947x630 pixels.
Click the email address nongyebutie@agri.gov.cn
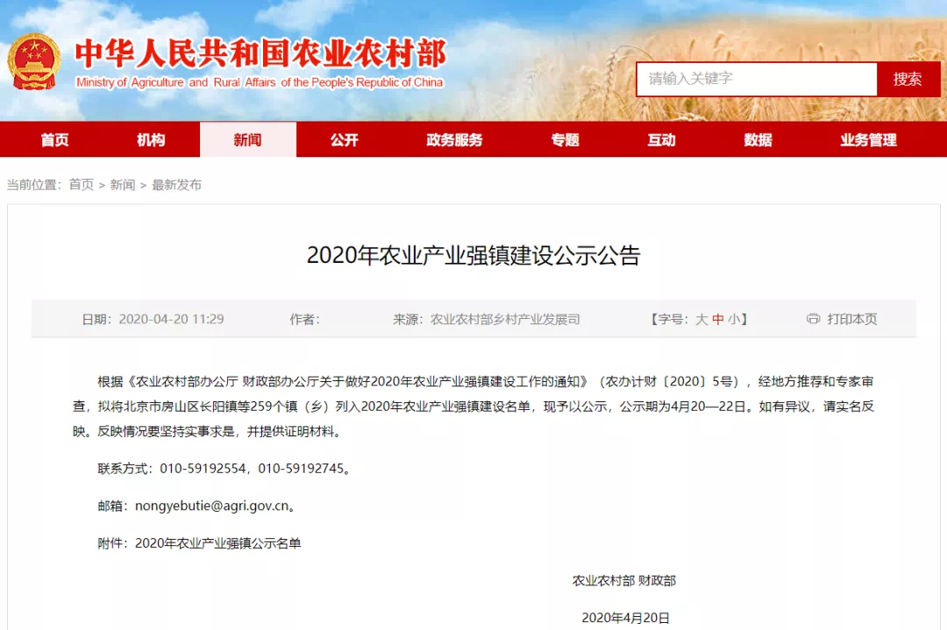point(212,506)
